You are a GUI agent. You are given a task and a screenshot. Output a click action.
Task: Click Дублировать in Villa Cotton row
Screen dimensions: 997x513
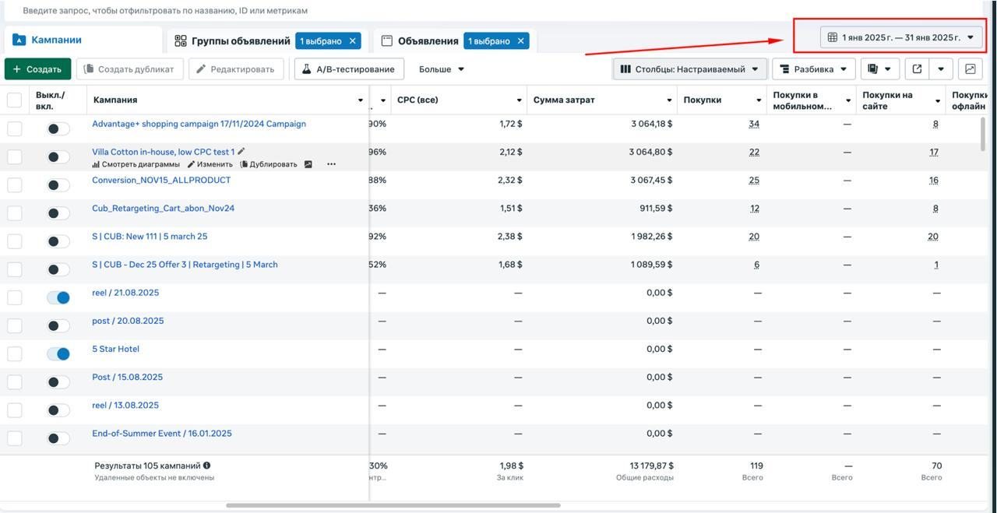[269, 164]
